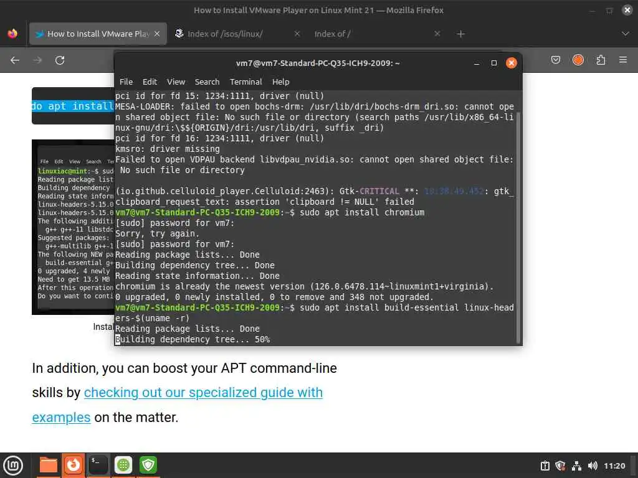Click the 'checking out our specialized guide with' link
Viewport: 638px width, 478px height.
coord(203,393)
